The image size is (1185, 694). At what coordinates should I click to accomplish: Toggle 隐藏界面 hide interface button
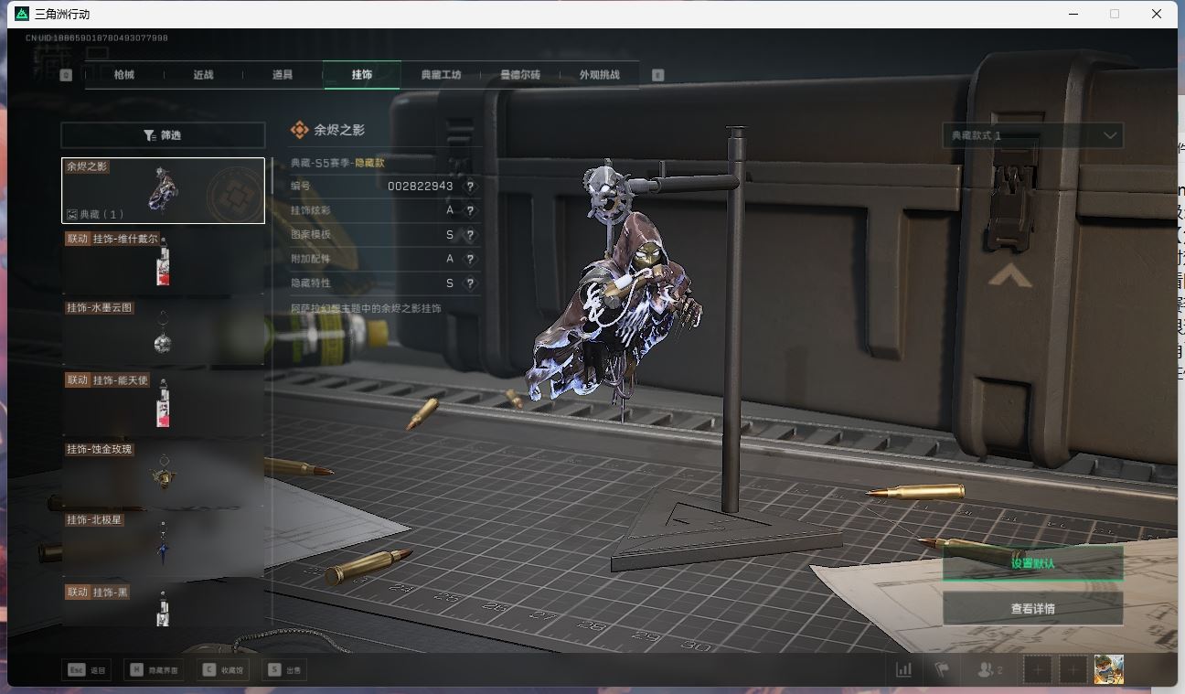coord(154,670)
